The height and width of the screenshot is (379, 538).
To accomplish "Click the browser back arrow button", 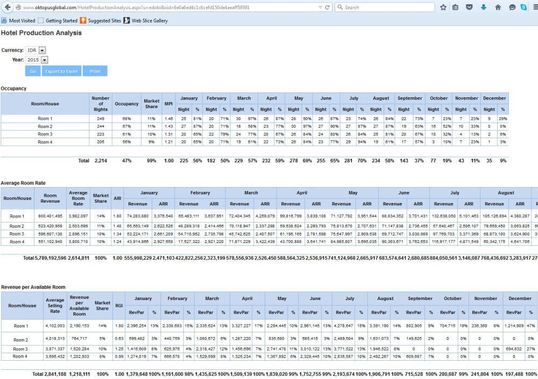I will point(8,8).
